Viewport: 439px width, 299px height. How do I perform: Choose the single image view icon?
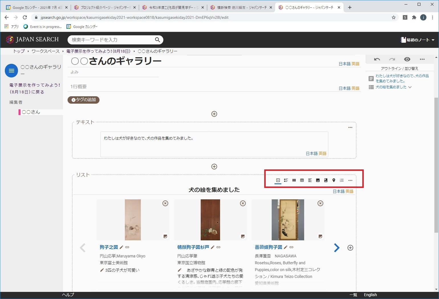318,180
